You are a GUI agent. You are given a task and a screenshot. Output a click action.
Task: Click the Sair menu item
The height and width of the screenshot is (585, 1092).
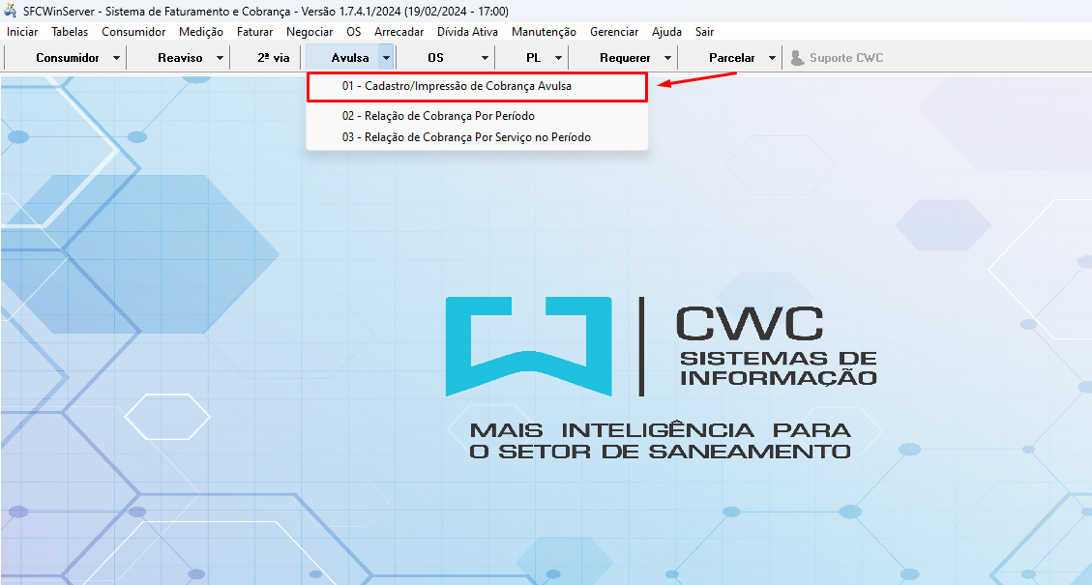704,32
